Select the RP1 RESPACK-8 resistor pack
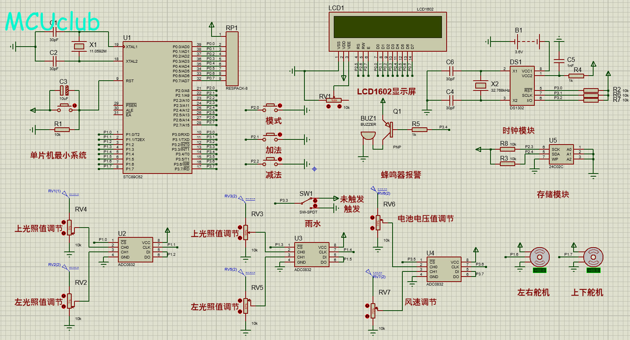 pyautogui.click(x=232, y=59)
